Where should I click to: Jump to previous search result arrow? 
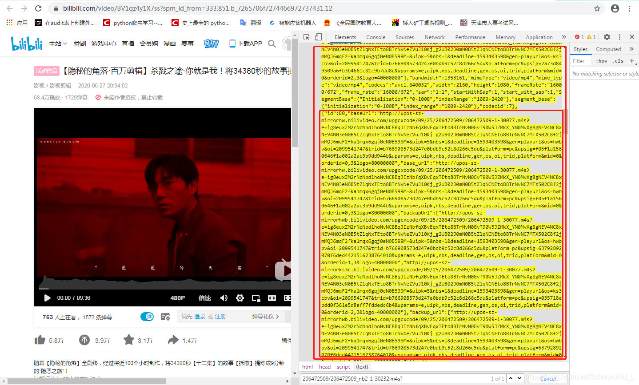point(511,378)
